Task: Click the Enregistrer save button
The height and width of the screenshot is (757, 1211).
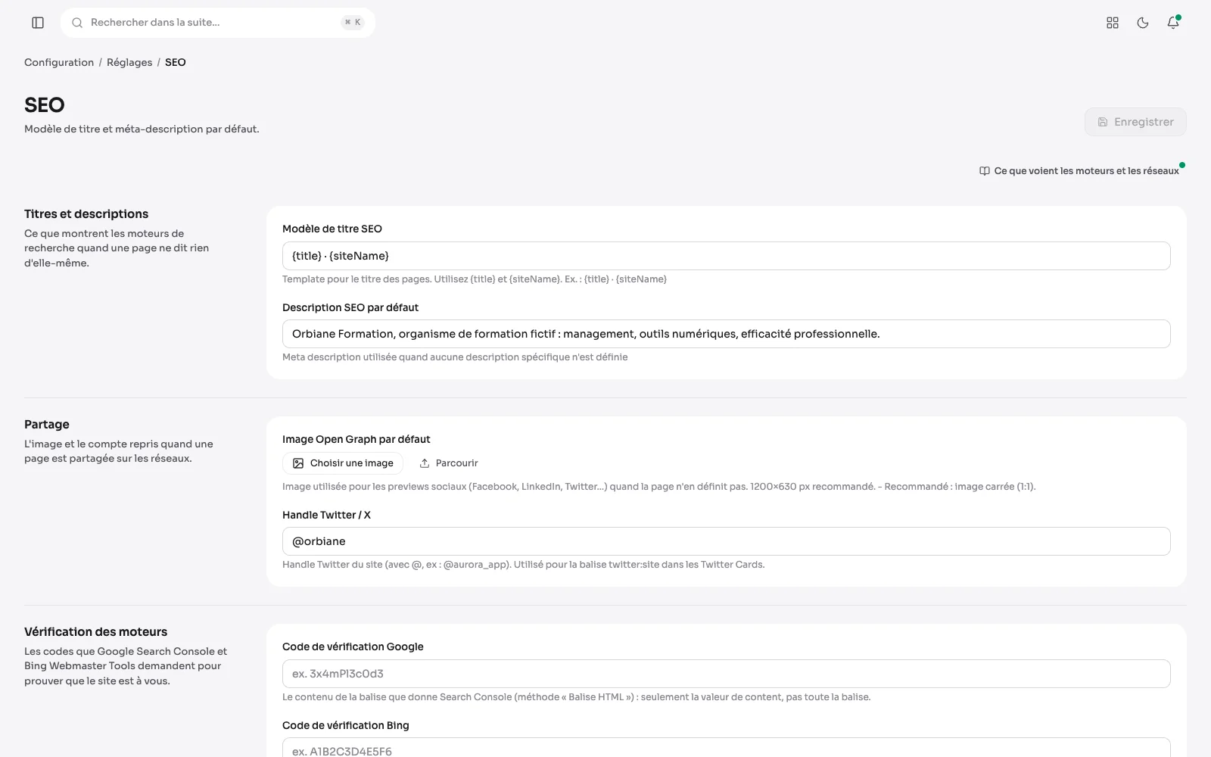Action: pyautogui.click(x=1135, y=122)
